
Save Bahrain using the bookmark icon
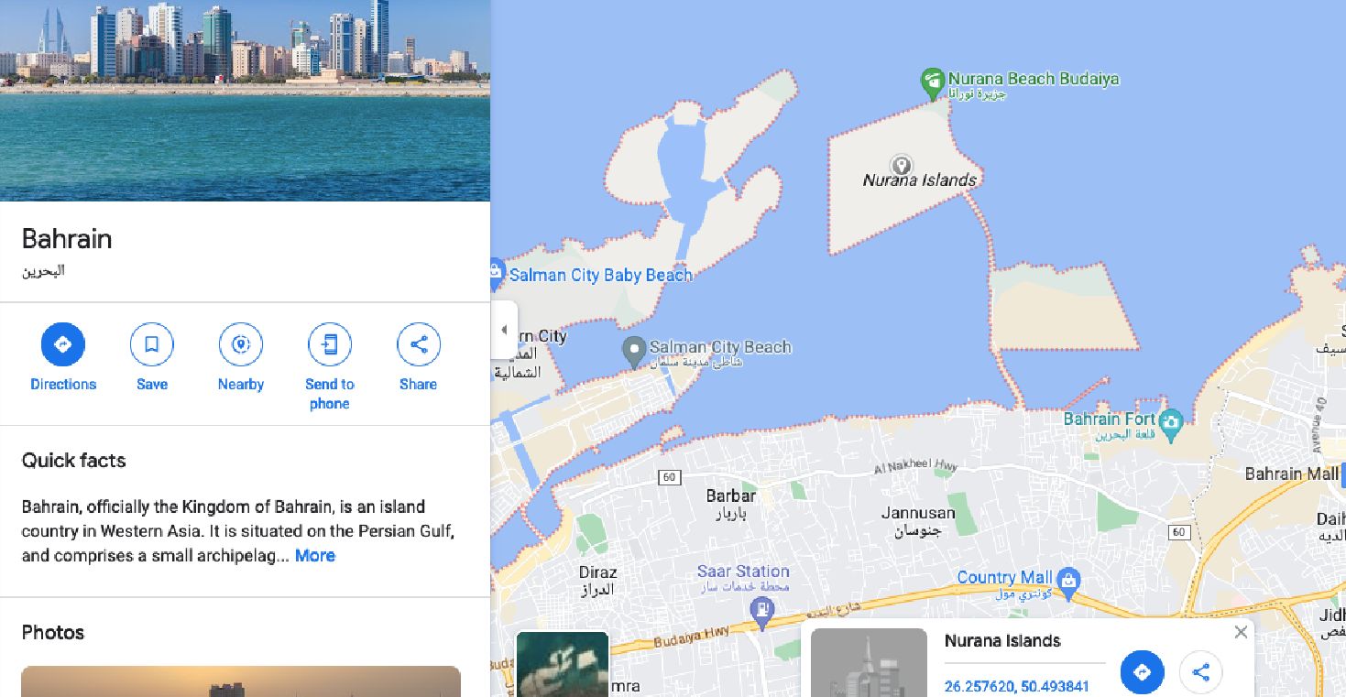coord(152,344)
